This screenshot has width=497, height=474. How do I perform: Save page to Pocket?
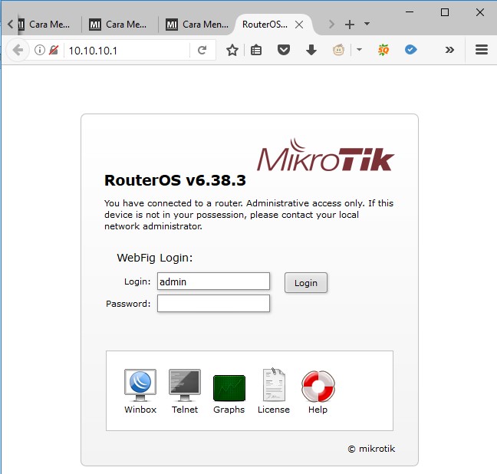click(284, 50)
